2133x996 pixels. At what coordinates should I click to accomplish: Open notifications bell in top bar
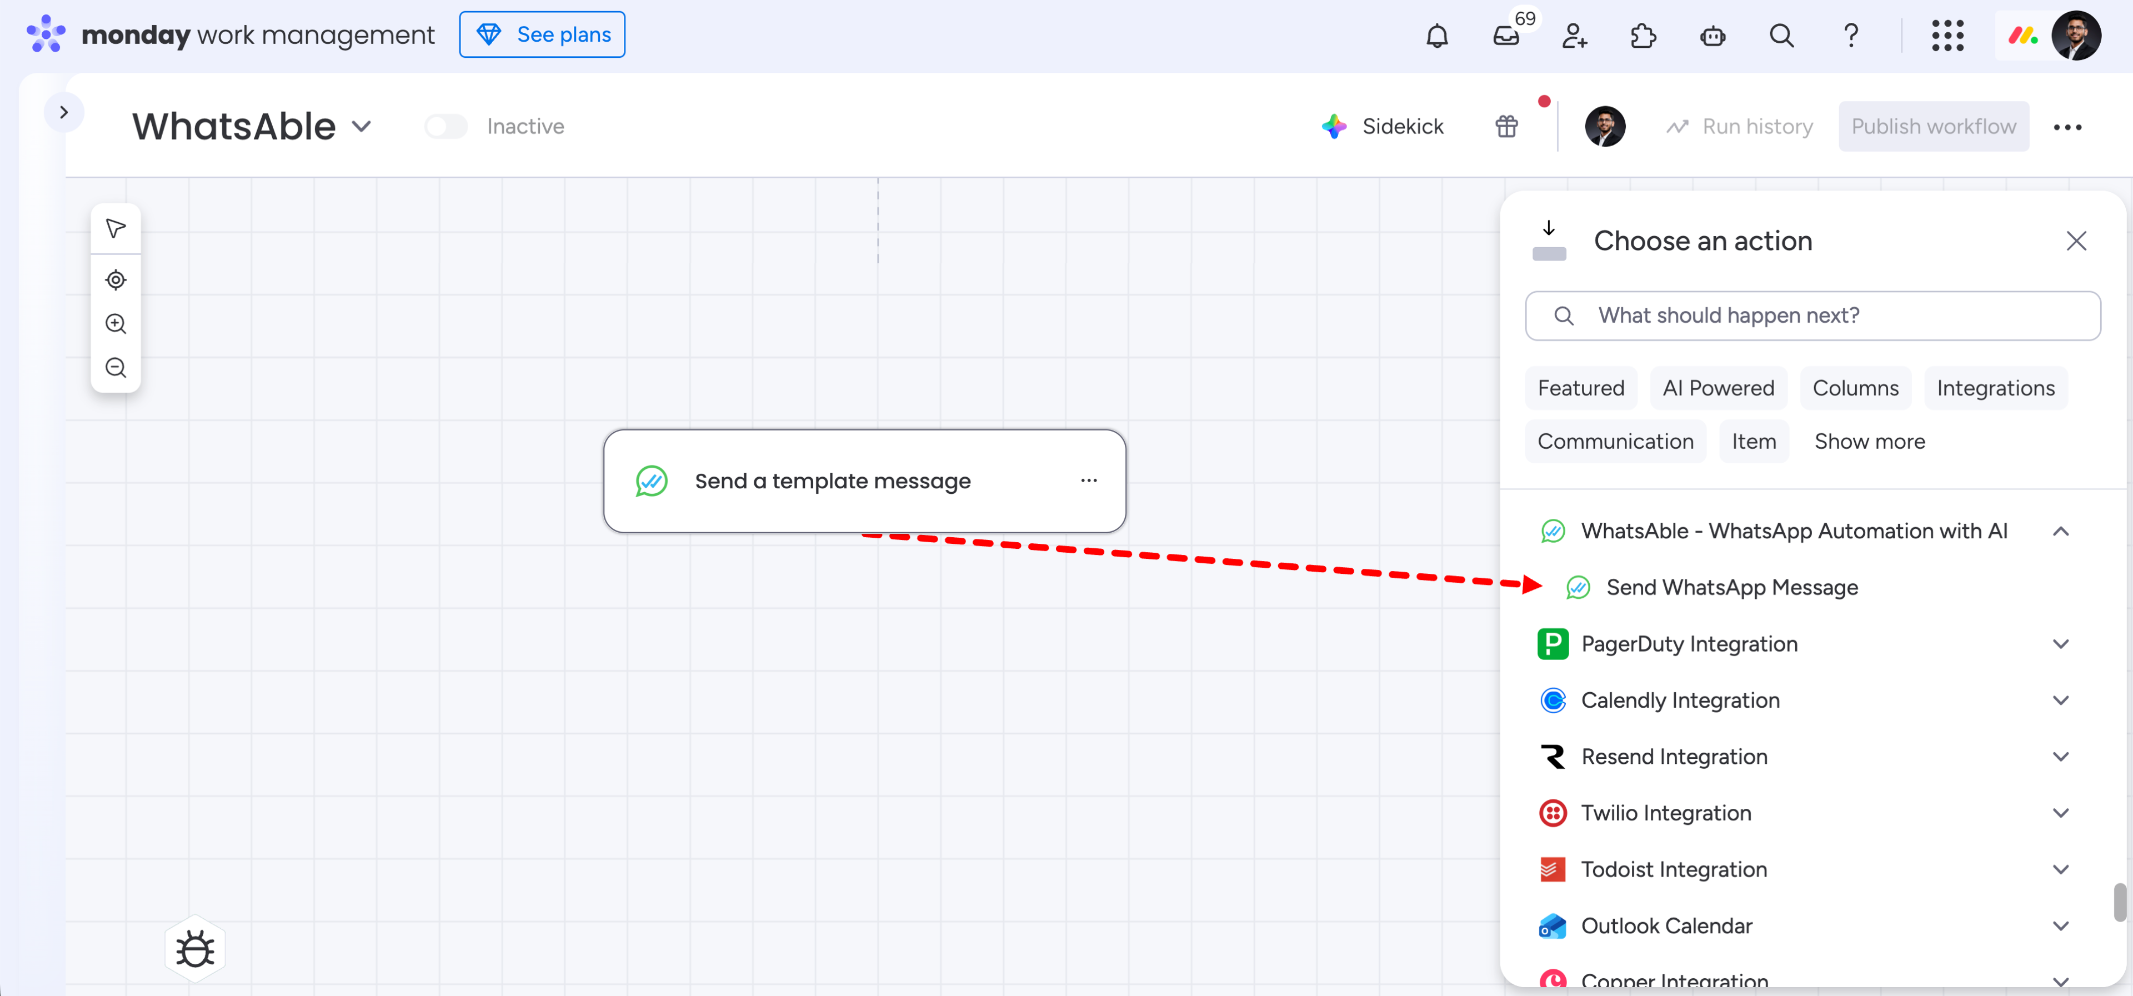coord(1438,36)
